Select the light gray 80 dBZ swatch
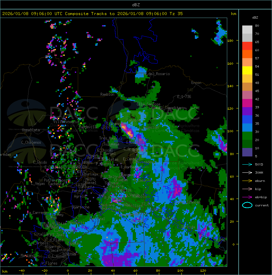Viewport: 272px width, 275px height. 247,29
